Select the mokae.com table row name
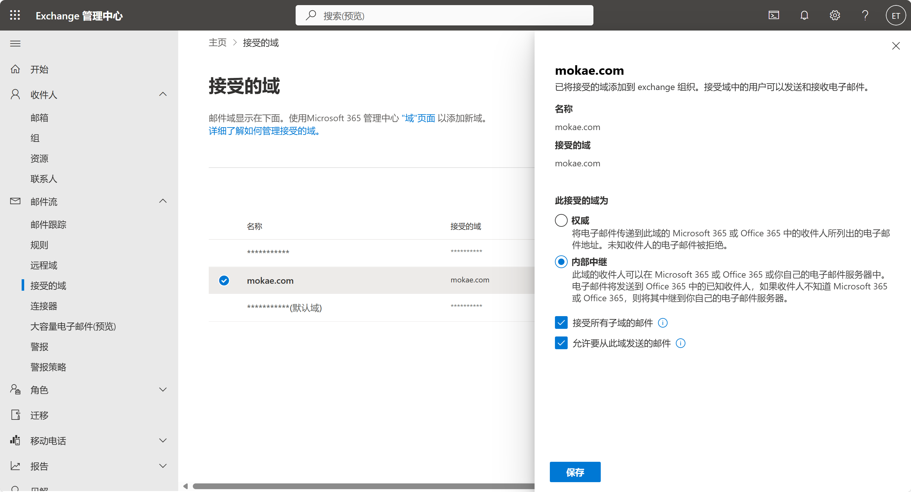 [x=270, y=281]
